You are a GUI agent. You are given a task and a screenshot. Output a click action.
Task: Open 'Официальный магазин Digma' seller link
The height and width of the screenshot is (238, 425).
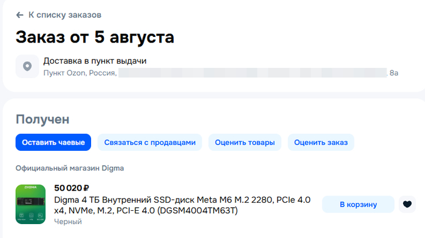tap(70, 168)
